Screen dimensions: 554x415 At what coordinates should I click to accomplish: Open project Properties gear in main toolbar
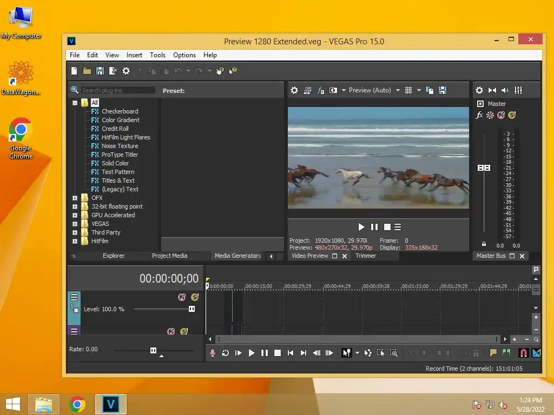(126, 71)
